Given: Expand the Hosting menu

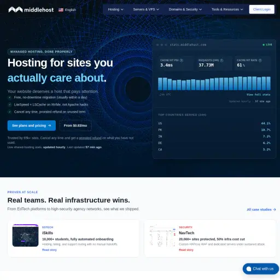Looking at the screenshot, I should click(x=115, y=9).
